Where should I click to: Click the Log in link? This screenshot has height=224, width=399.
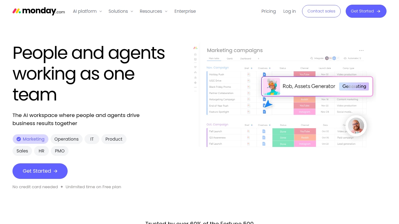pos(290,11)
